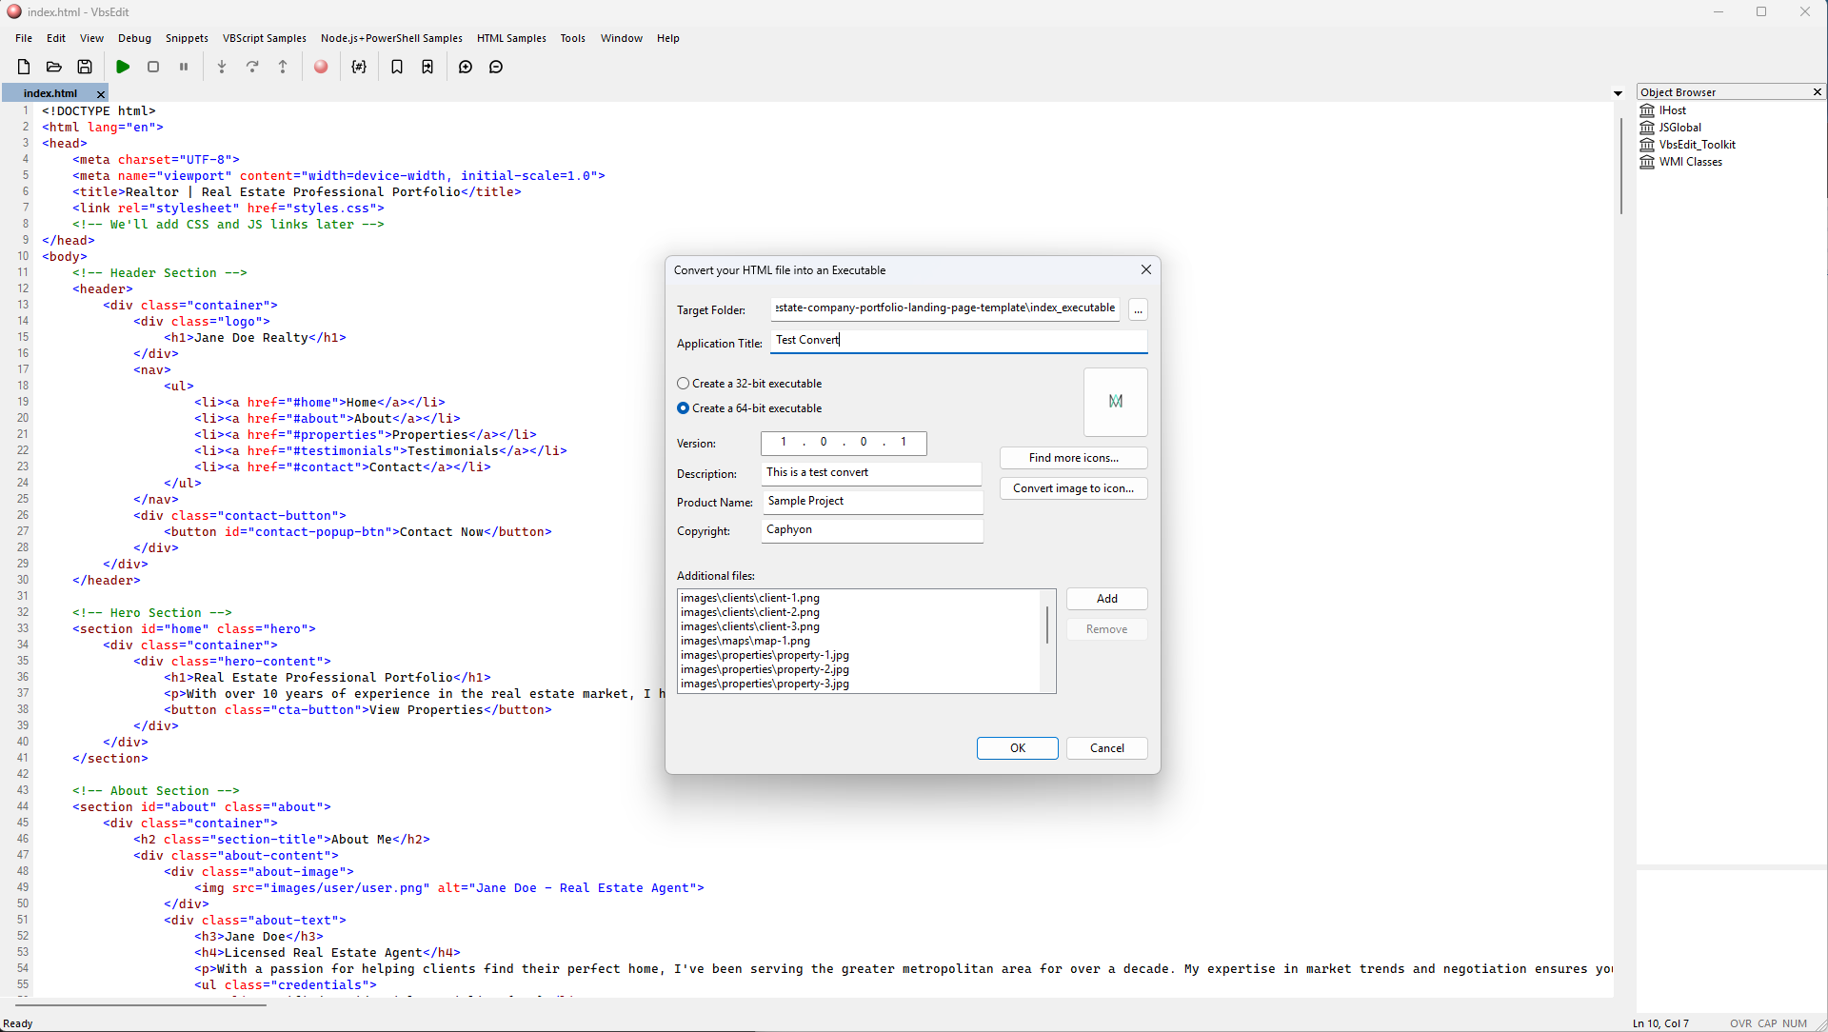Select the Step Over debug icon
Image resolution: width=1828 pixels, height=1032 pixels.
pyautogui.click(x=252, y=67)
